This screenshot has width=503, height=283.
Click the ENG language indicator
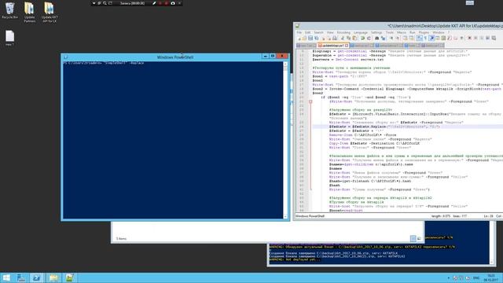pyautogui.click(x=476, y=277)
